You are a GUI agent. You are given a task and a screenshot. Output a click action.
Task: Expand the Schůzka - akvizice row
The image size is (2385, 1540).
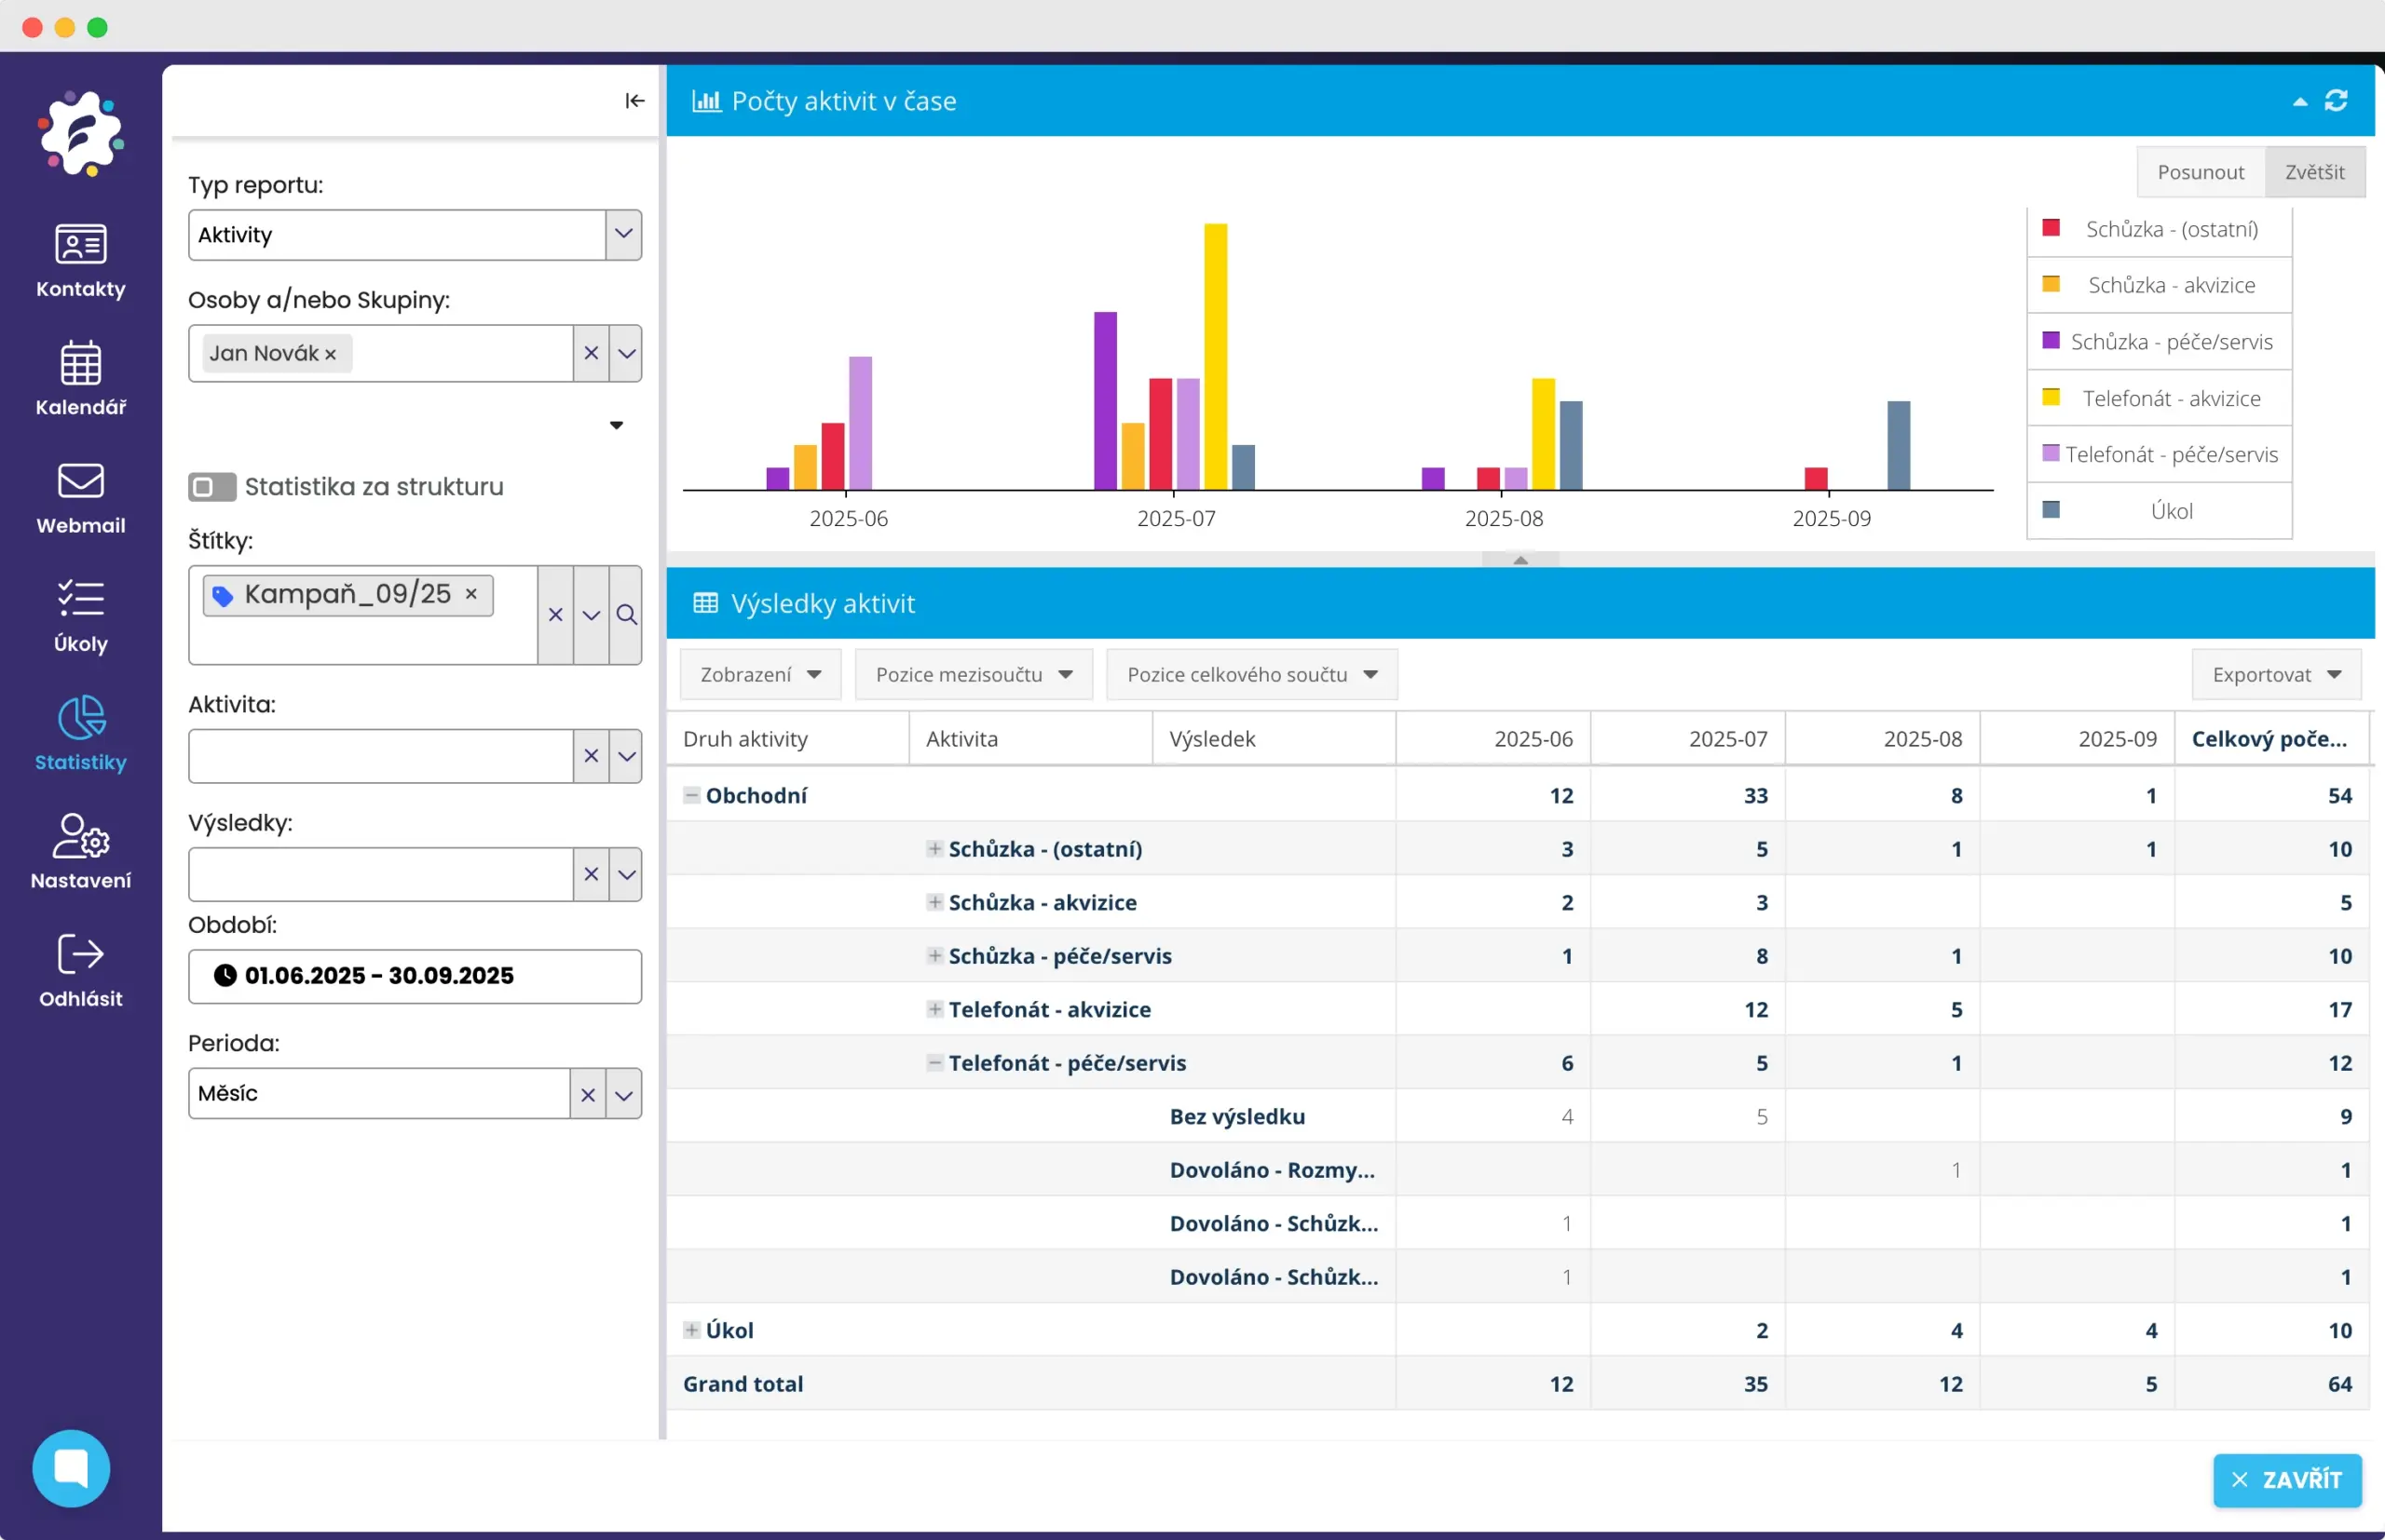click(x=934, y=902)
